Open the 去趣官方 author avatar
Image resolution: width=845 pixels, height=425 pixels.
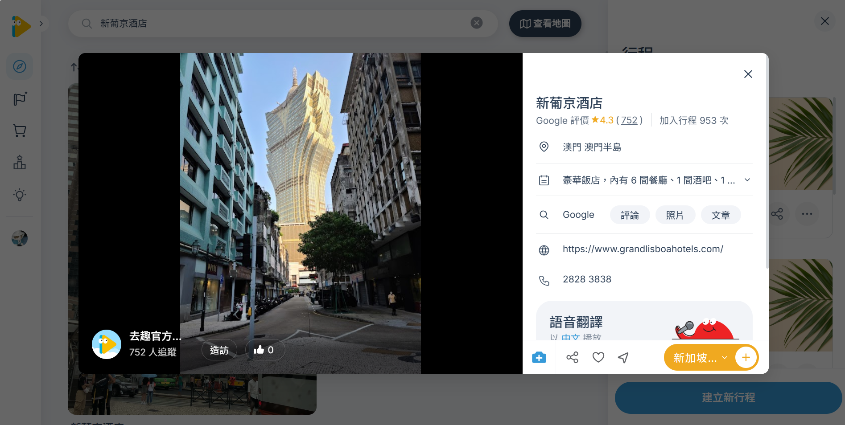coord(107,344)
